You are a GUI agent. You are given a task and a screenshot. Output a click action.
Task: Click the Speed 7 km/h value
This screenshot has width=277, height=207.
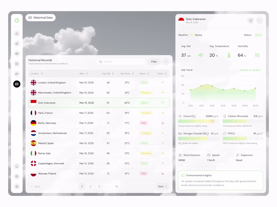point(211,160)
